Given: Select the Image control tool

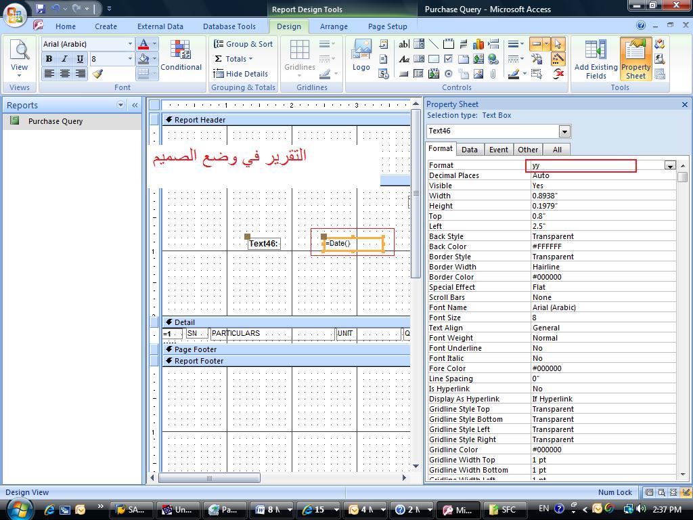Looking at the screenshot, I should pyautogui.click(x=478, y=74).
